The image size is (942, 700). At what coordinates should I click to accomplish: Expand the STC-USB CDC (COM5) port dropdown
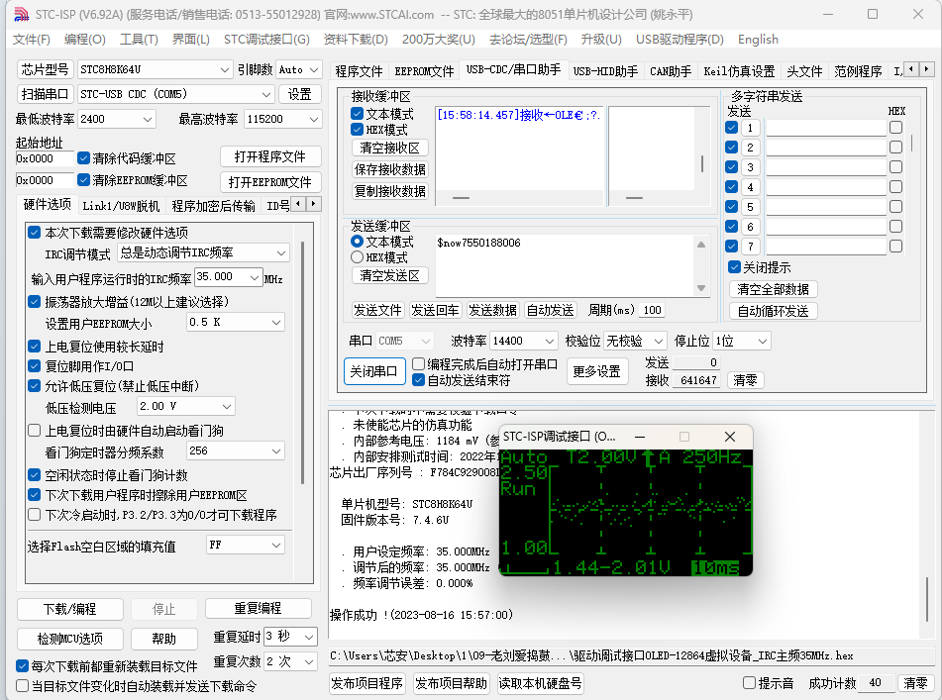pyautogui.click(x=176, y=94)
